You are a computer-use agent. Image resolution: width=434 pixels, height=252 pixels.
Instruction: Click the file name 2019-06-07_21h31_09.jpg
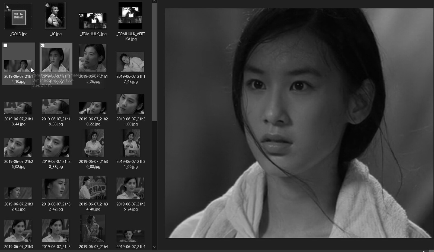(x=131, y=164)
